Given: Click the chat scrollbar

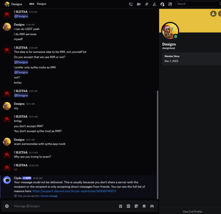Looking at the screenshot, I should 158,145.
